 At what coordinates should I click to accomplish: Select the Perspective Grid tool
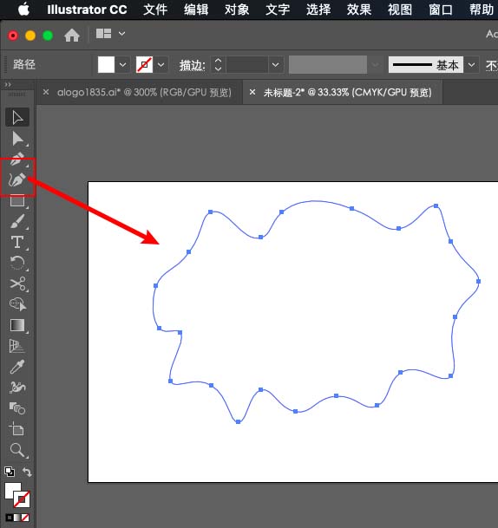(x=17, y=346)
